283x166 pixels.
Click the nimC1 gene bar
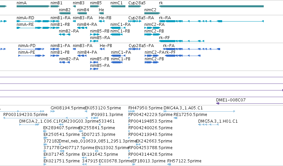pyautogui.click(x=118, y=6)
